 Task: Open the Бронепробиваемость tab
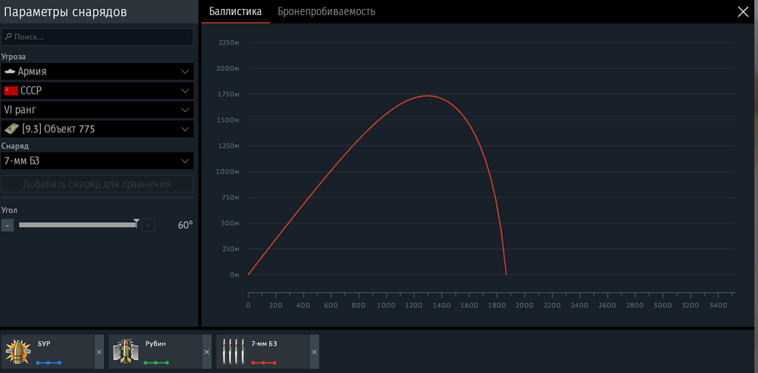tap(326, 11)
